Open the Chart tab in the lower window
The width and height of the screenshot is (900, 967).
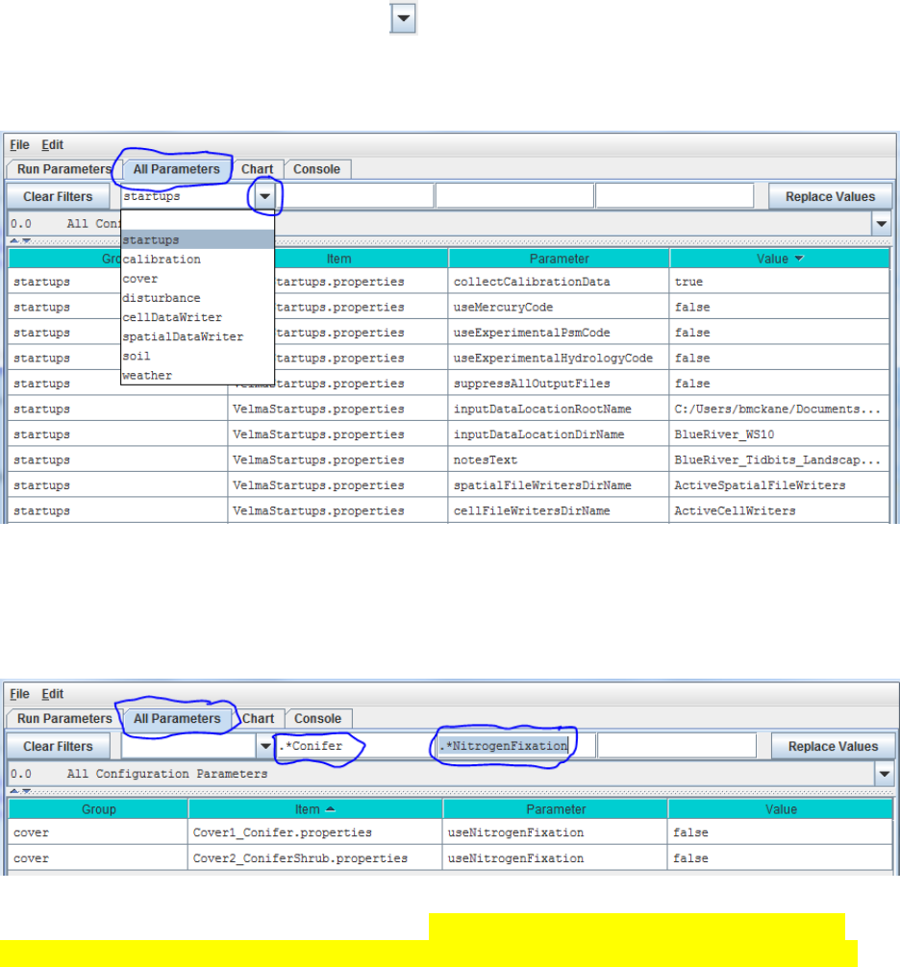[258, 718]
